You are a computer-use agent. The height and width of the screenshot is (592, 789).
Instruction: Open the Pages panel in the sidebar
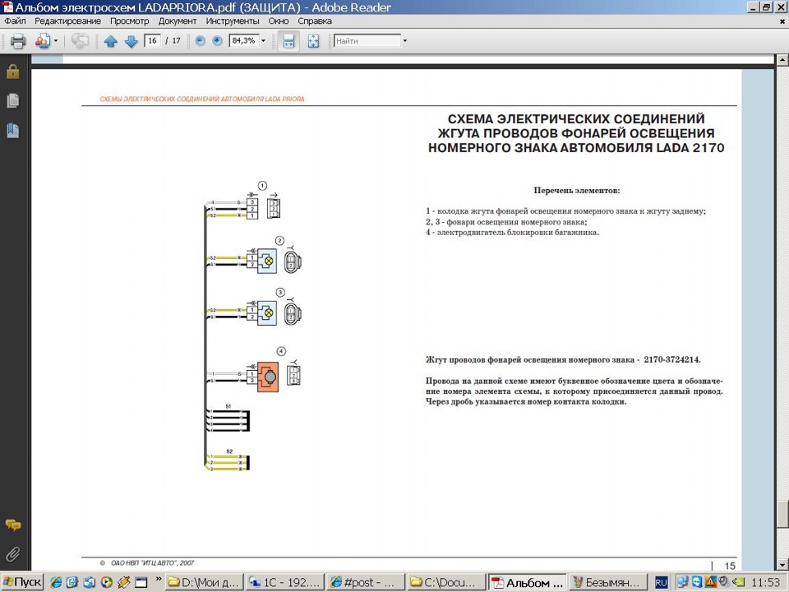click(x=13, y=100)
